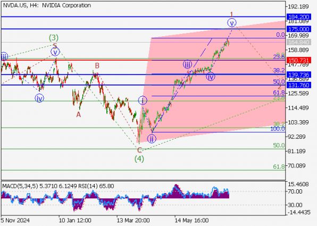The image size is (317, 226).
Task: Click the 125.589 price axis value
Action: pos(298,94)
